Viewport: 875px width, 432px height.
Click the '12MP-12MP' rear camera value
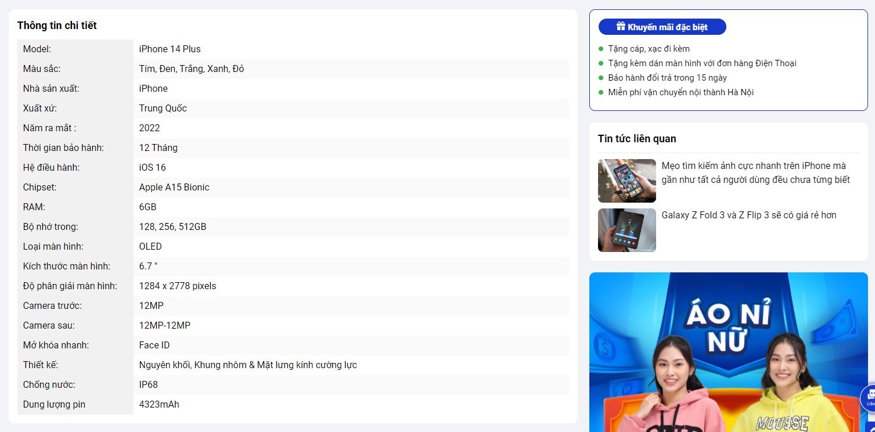tap(165, 326)
